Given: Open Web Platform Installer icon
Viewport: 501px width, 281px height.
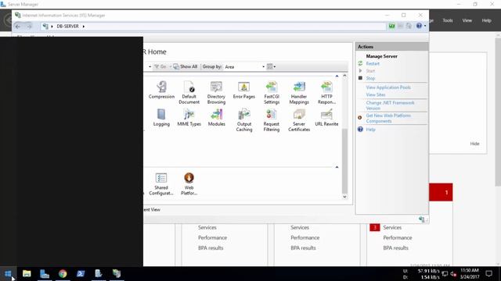Looking at the screenshot, I should [189, 184].
